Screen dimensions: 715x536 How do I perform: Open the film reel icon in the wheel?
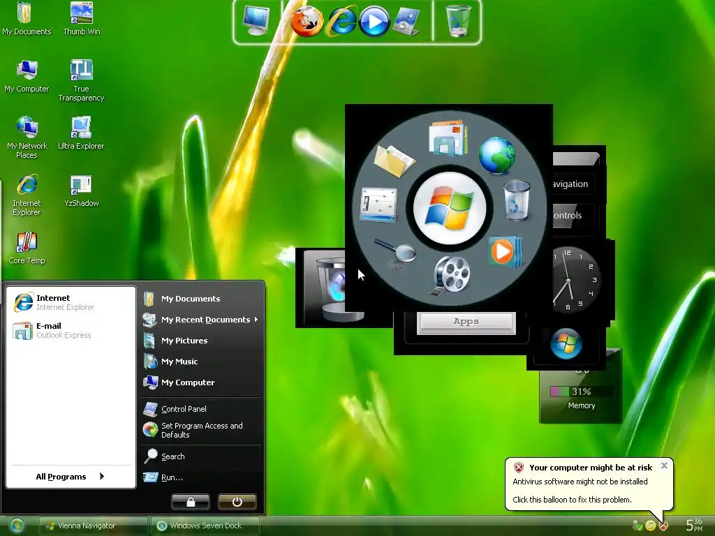(x=450, y=274)
